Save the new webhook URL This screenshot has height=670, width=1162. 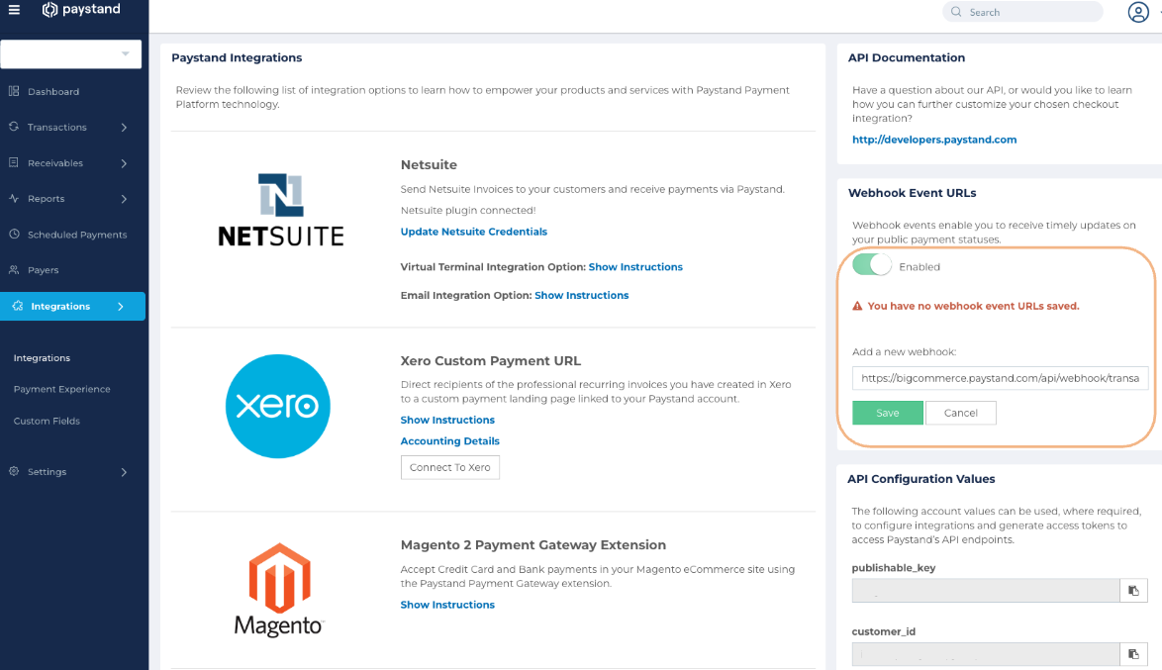(887, 413)
